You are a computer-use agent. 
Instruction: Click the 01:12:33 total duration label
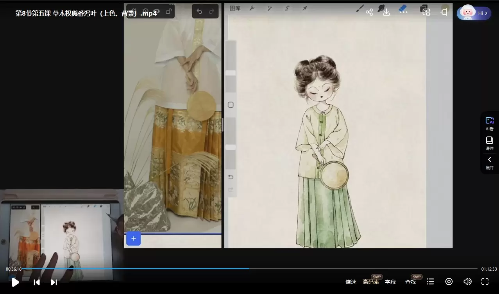coord(489,269)
